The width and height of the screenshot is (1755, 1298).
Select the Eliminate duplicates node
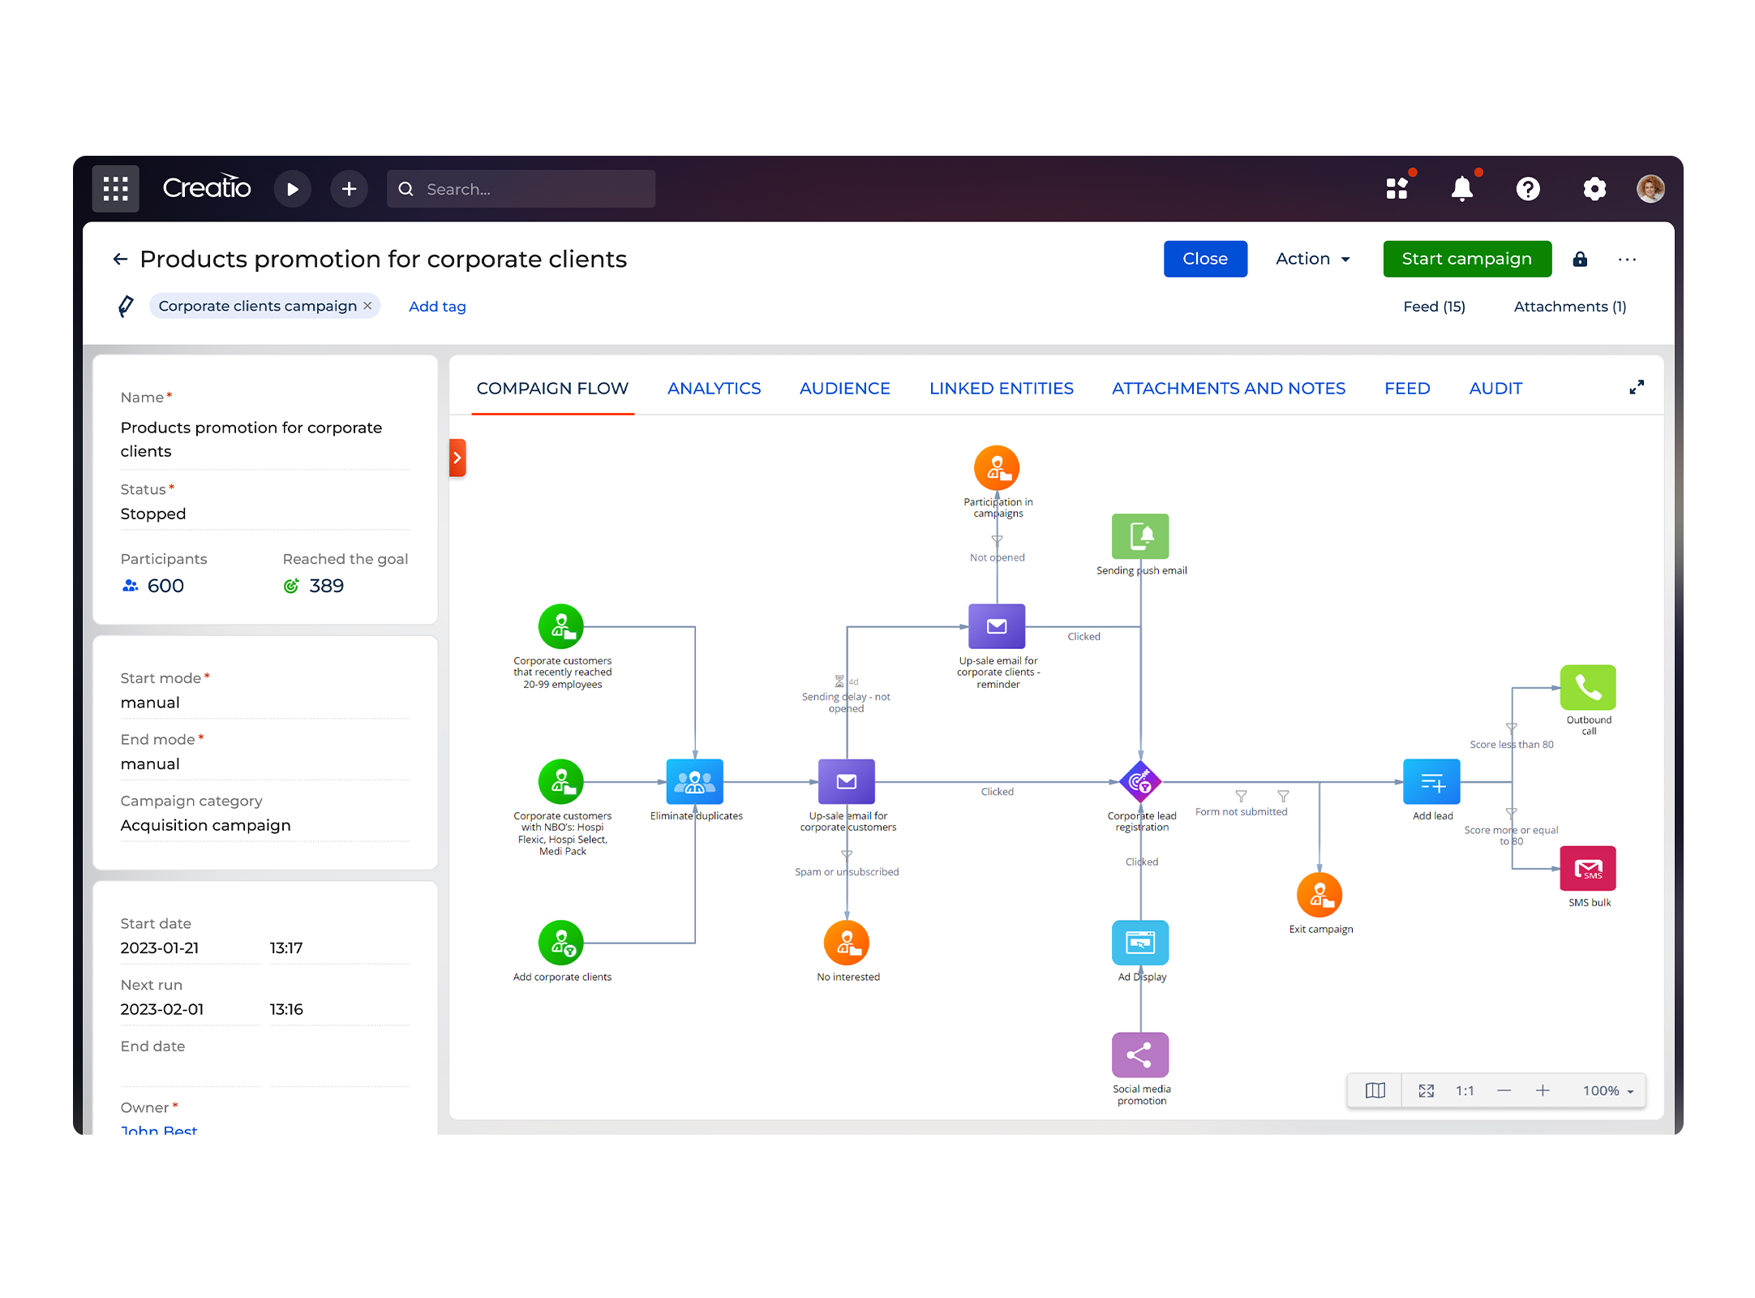(694, 781)
